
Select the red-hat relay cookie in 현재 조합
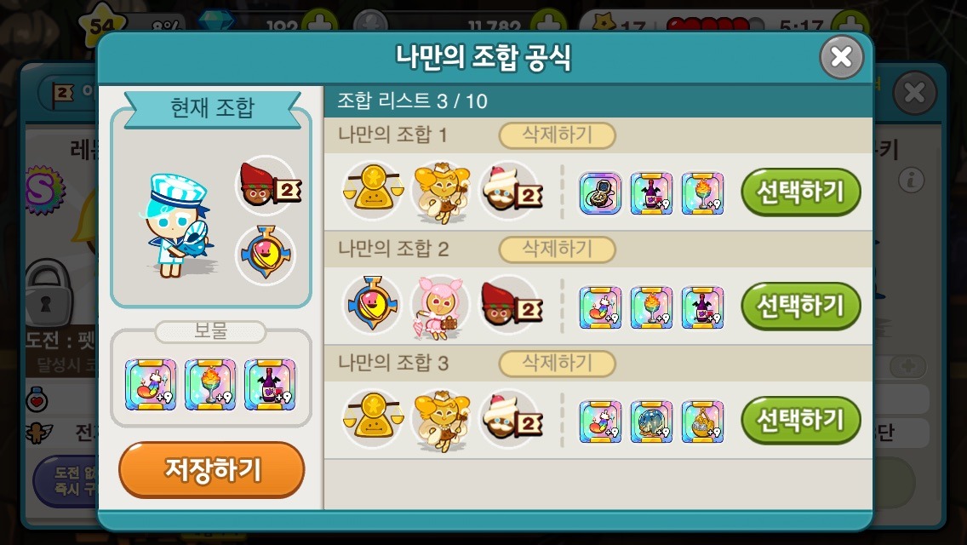tap(266, 185)
